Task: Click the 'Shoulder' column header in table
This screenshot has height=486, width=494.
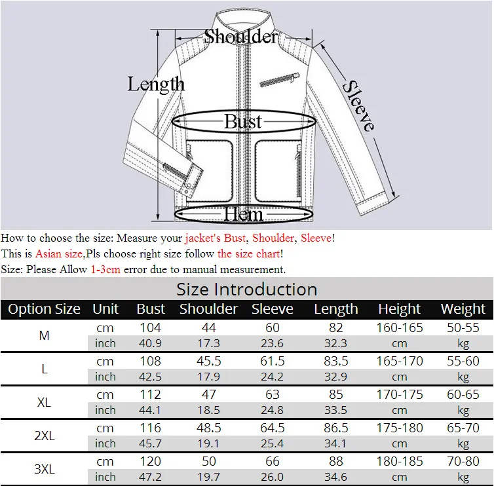Action: pyautogui.click(x=208, y=309)
